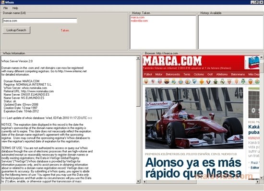Select the Sporting Gijón crest icon
The image size is (264, 191).
coord(236,82)
